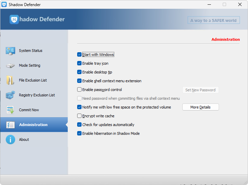Select the Administration sidebar entry
Image resolution: width=248 pixels, height=185 pixels.
[x=34, y=125]
